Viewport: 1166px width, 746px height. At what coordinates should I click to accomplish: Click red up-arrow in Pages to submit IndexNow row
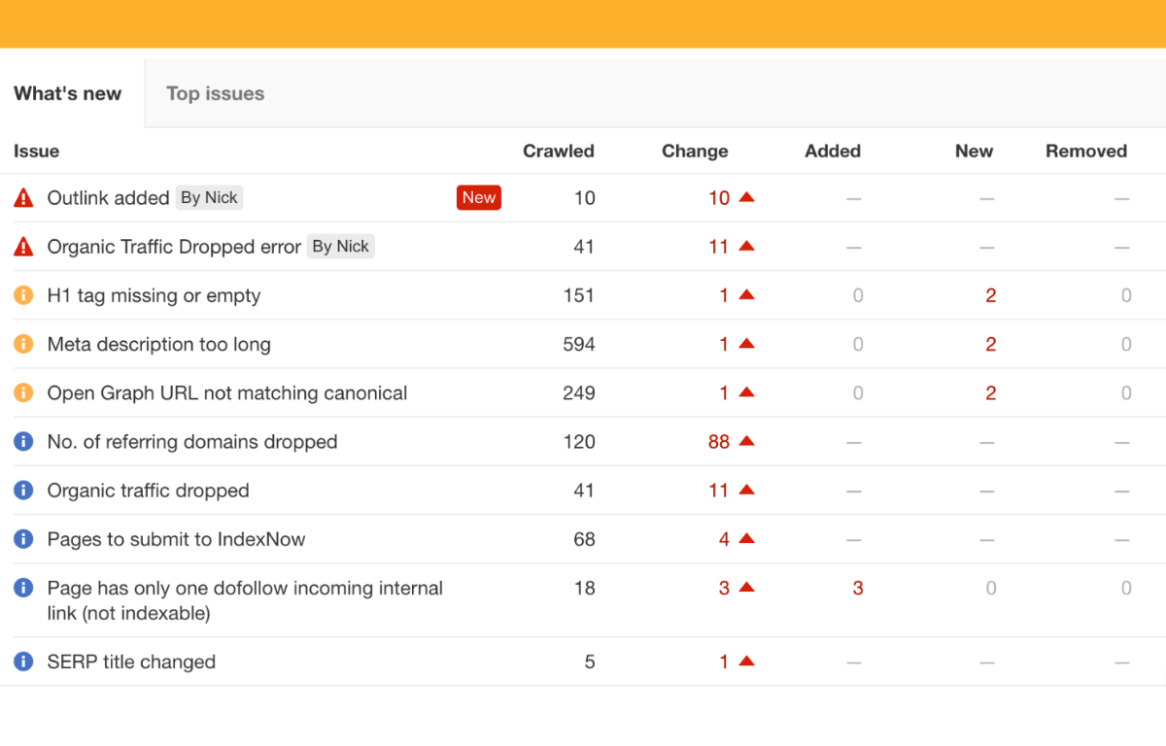(746, 538)
